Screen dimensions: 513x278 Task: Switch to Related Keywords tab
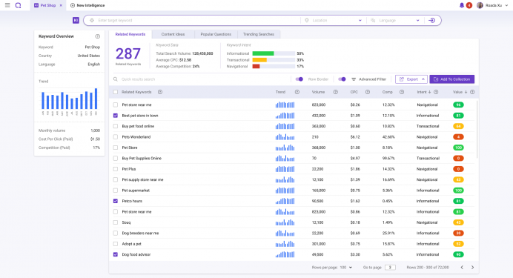tap(130, 34)
